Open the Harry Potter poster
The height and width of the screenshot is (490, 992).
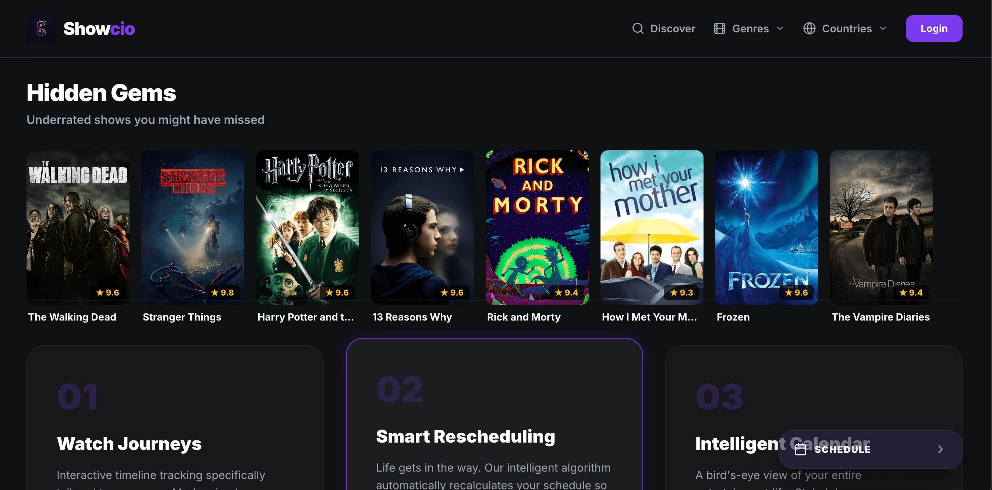(307, 227)
